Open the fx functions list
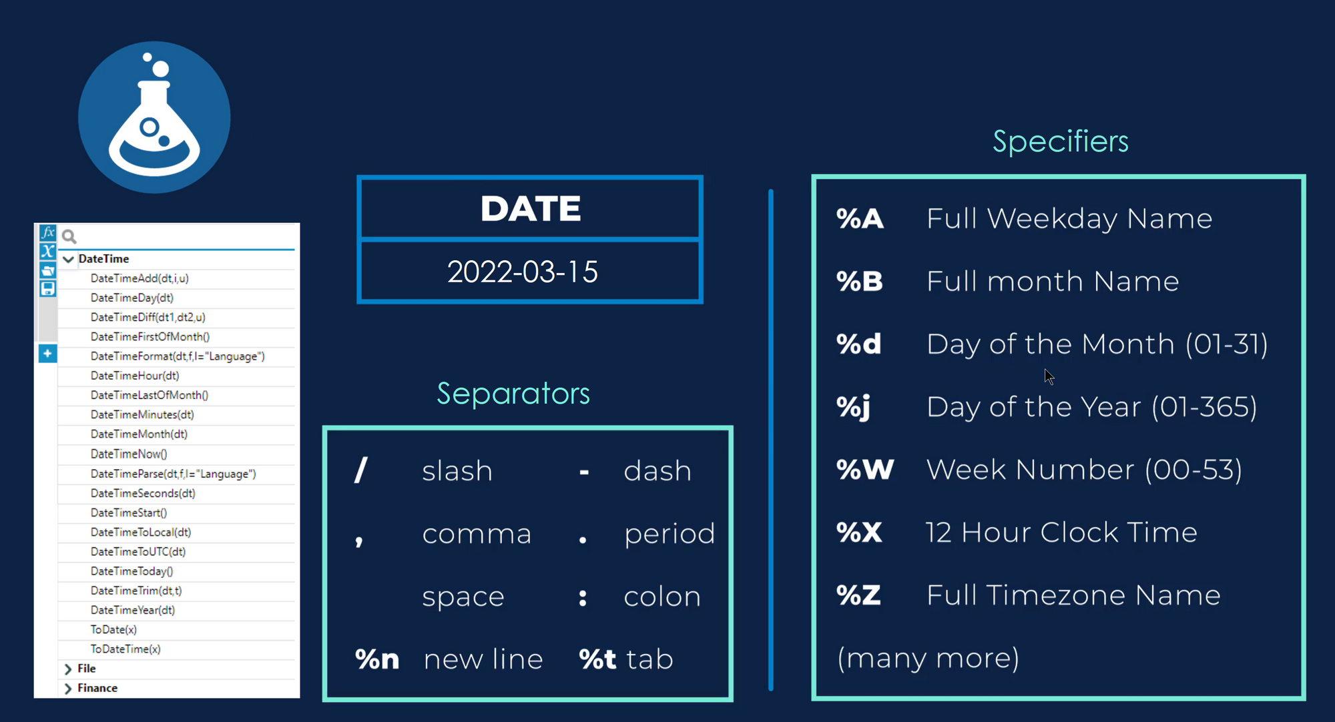The image size is (1335, 722). (47, 232)
